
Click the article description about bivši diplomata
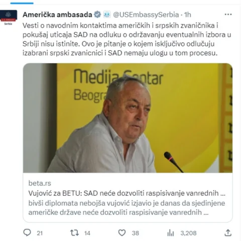point(127,208)
